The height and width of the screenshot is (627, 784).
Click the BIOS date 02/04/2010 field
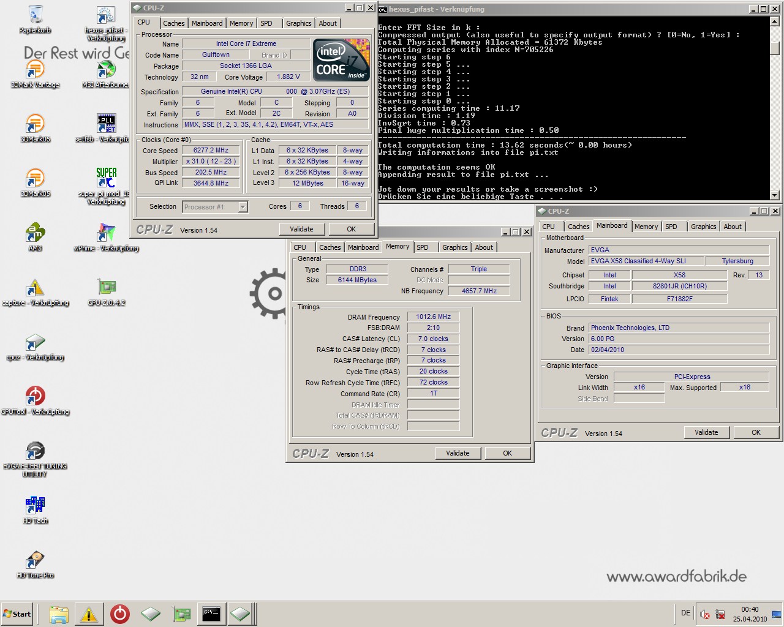click(679, 350)
